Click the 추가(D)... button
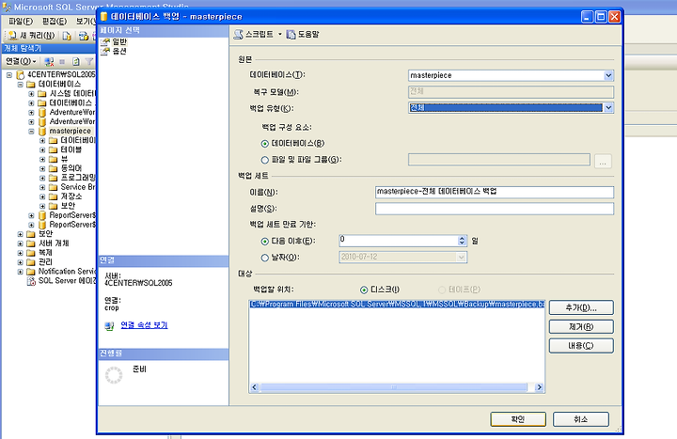The image size is (677, 439). pyautogui.click(x=581, y=307)
